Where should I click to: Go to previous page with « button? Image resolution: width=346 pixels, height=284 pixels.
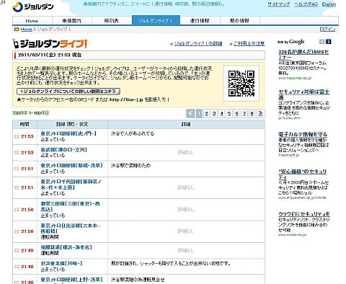click(190, 113)
